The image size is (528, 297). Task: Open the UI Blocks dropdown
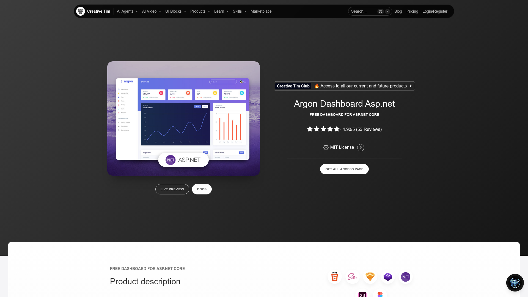click(176, 11)
